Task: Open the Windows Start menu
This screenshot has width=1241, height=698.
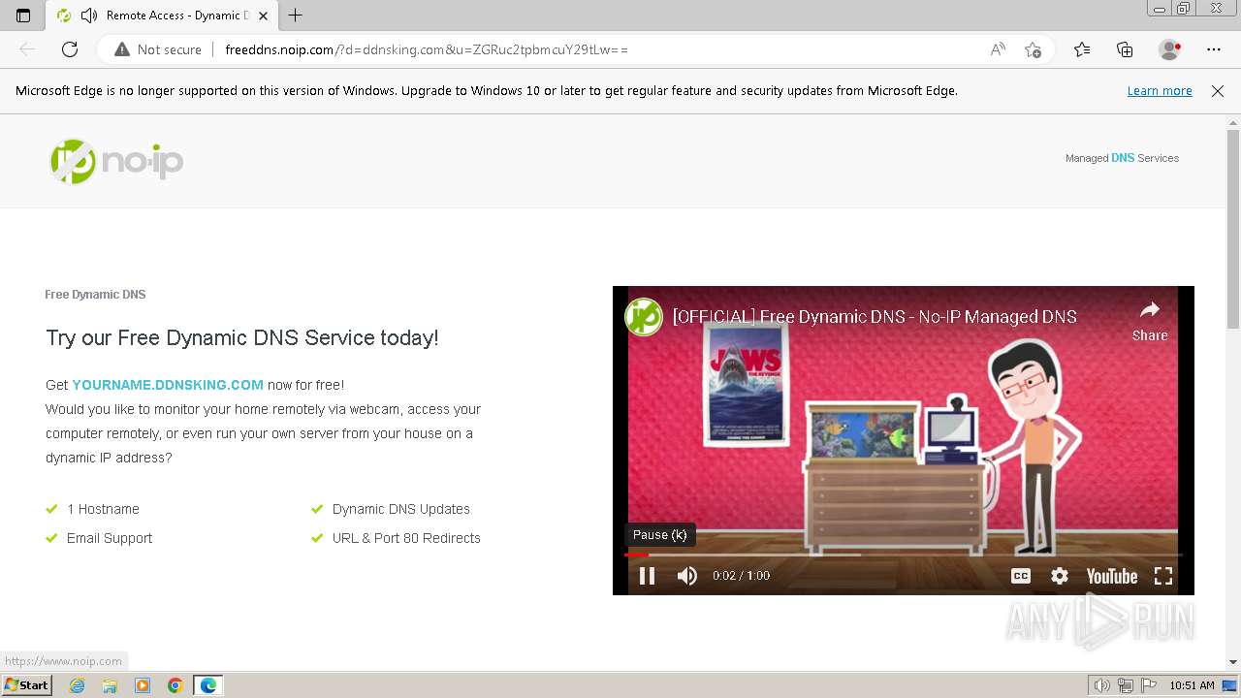Action: pyautogui.click(x=26, y=685)
